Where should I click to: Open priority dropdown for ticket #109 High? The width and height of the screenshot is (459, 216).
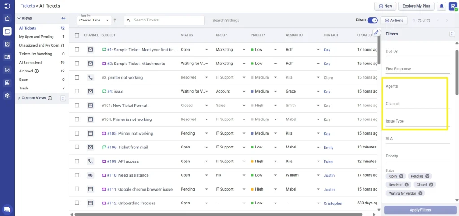click(275, 161)
